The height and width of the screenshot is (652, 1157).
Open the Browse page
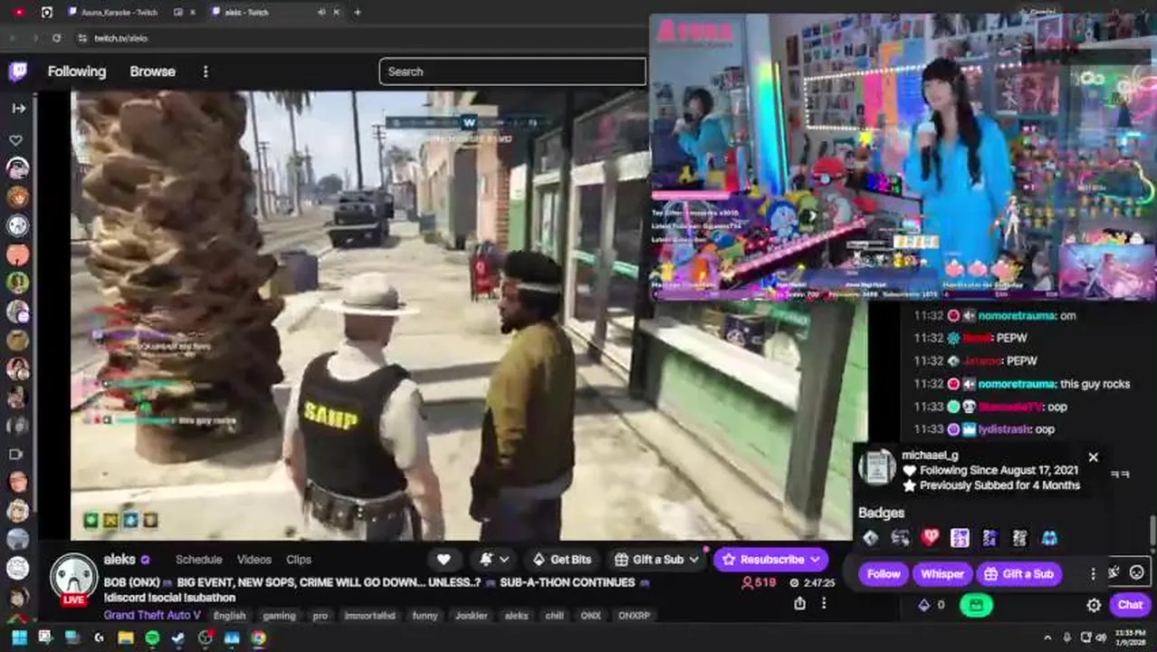point(152,72)
